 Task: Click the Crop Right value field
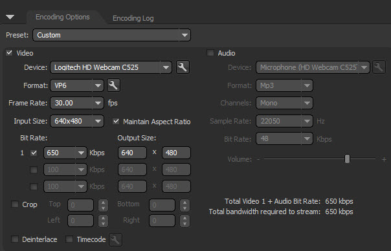[x=162, y=221]
